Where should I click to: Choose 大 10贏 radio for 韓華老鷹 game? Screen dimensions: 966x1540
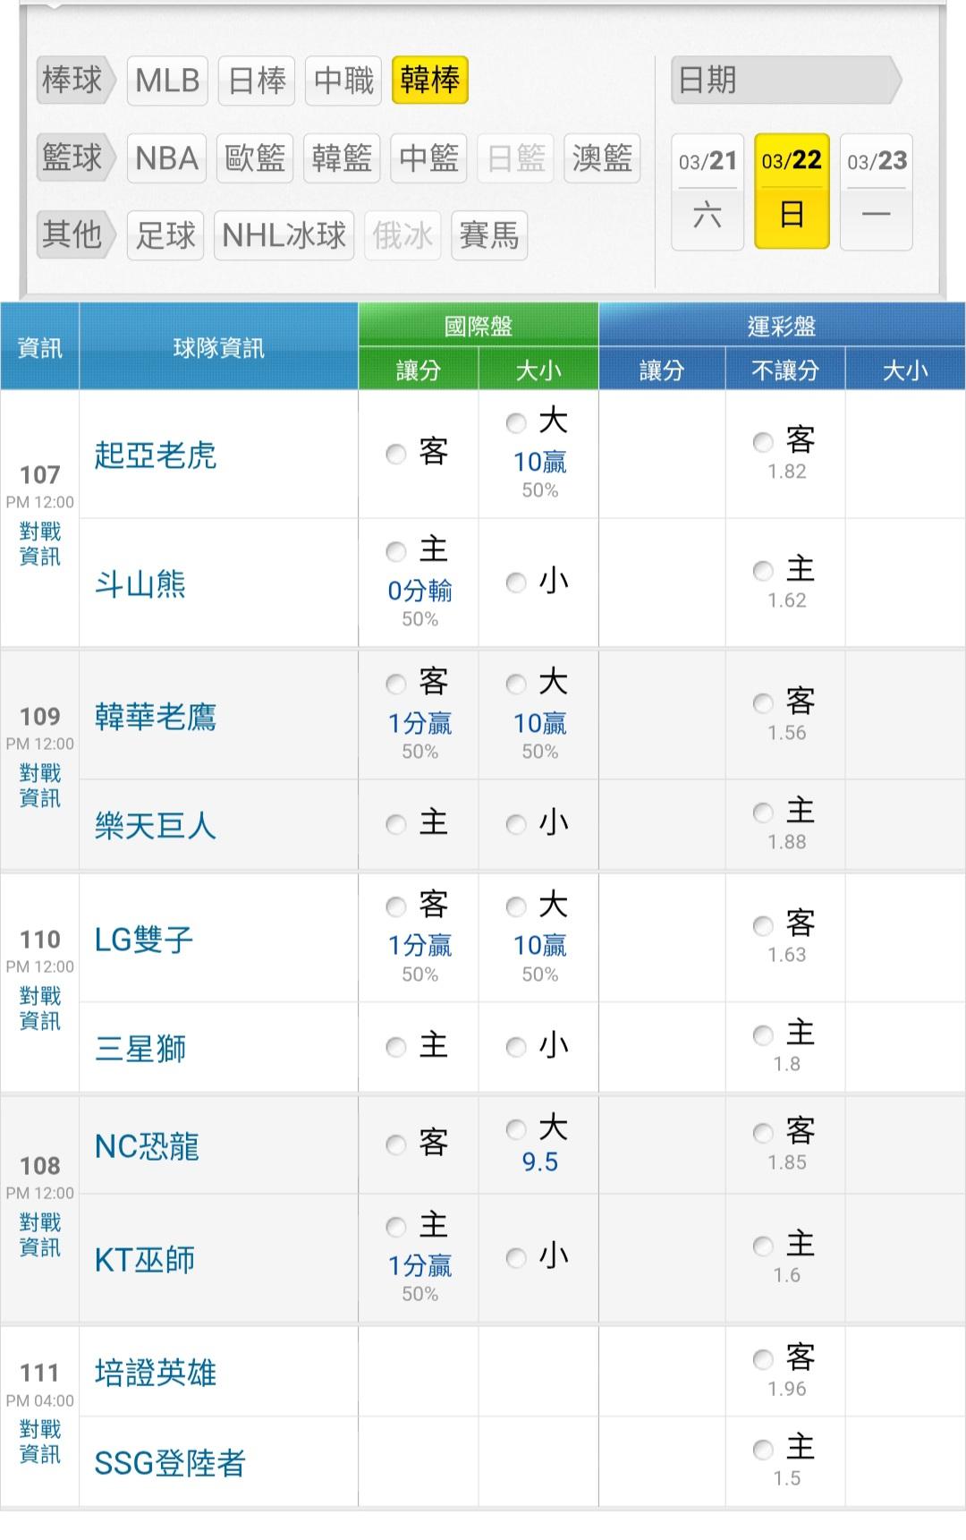click(x=516, y=685)
